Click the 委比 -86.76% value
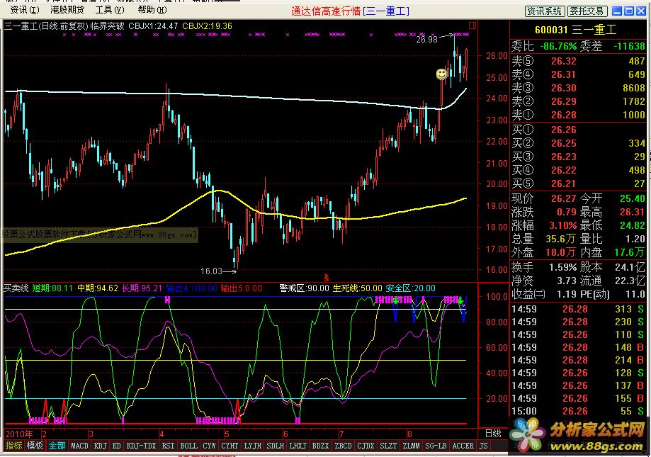Viewport: 651px width, 457px height. click(x=558, y=46)
